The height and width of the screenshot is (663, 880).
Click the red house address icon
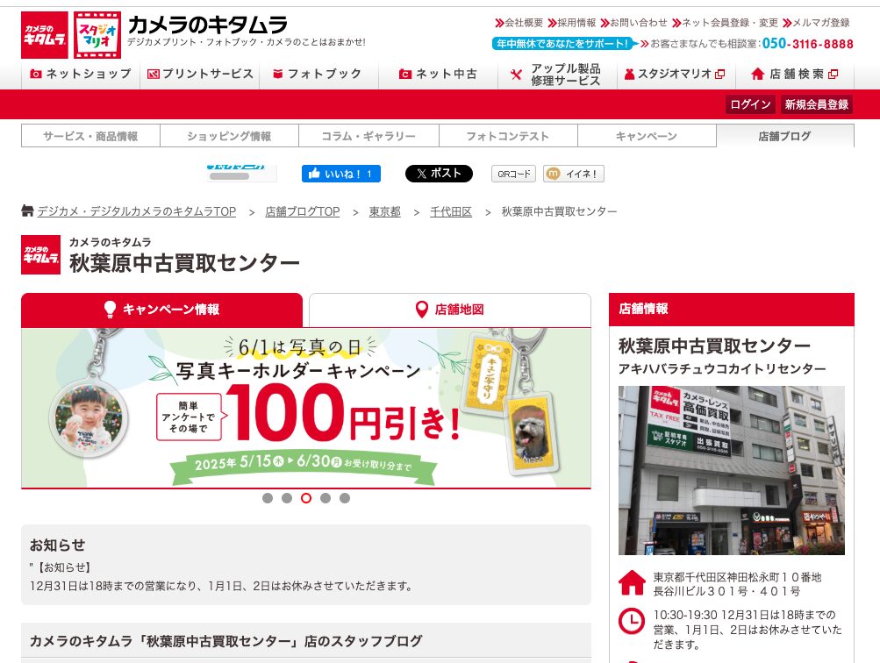click(632, 583)
